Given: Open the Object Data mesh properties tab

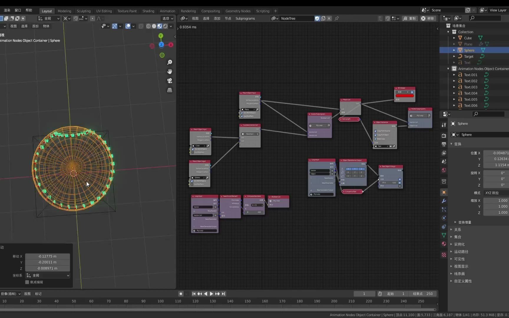Looking at the screenshot, I should [x=444, y=235].
